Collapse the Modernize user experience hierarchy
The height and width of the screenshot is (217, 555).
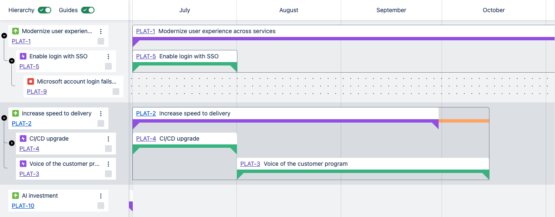tap(4, 36)
